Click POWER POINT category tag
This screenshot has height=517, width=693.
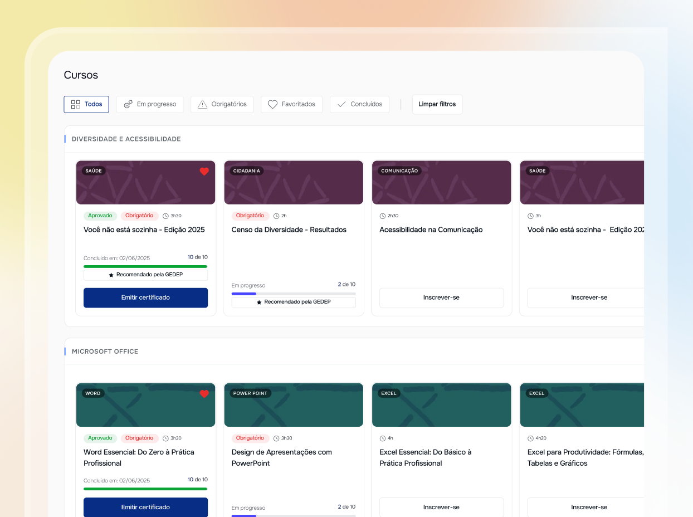point(250,393)
